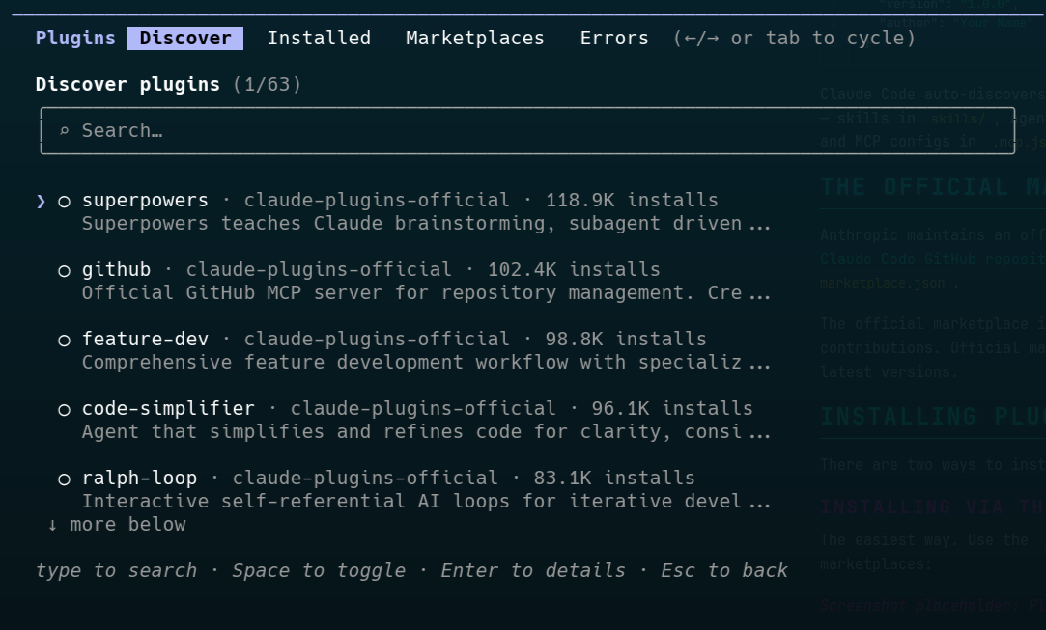
Task: Toggle selection of the superpowers plugin
Action: tap(64, 200)
